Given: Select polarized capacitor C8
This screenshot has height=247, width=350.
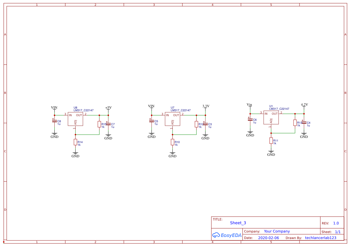Looking at the screenshot, I should tap(55, 121).
